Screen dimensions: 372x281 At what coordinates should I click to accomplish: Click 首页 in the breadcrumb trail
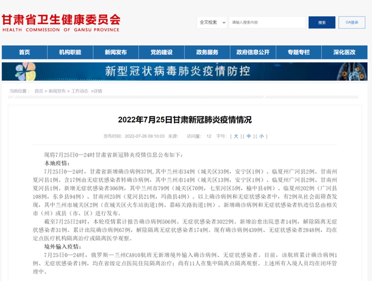tap(39, 91)
